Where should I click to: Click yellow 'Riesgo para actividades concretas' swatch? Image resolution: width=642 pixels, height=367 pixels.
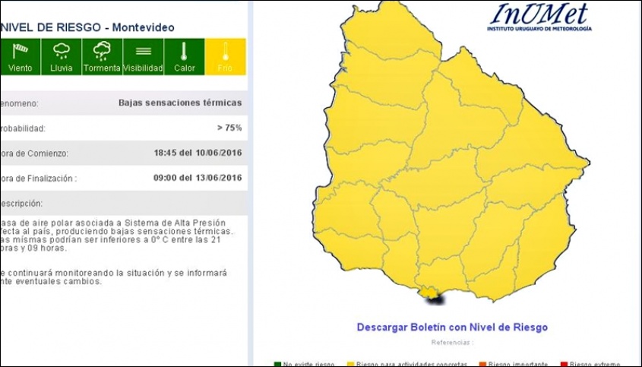[351, 364]
